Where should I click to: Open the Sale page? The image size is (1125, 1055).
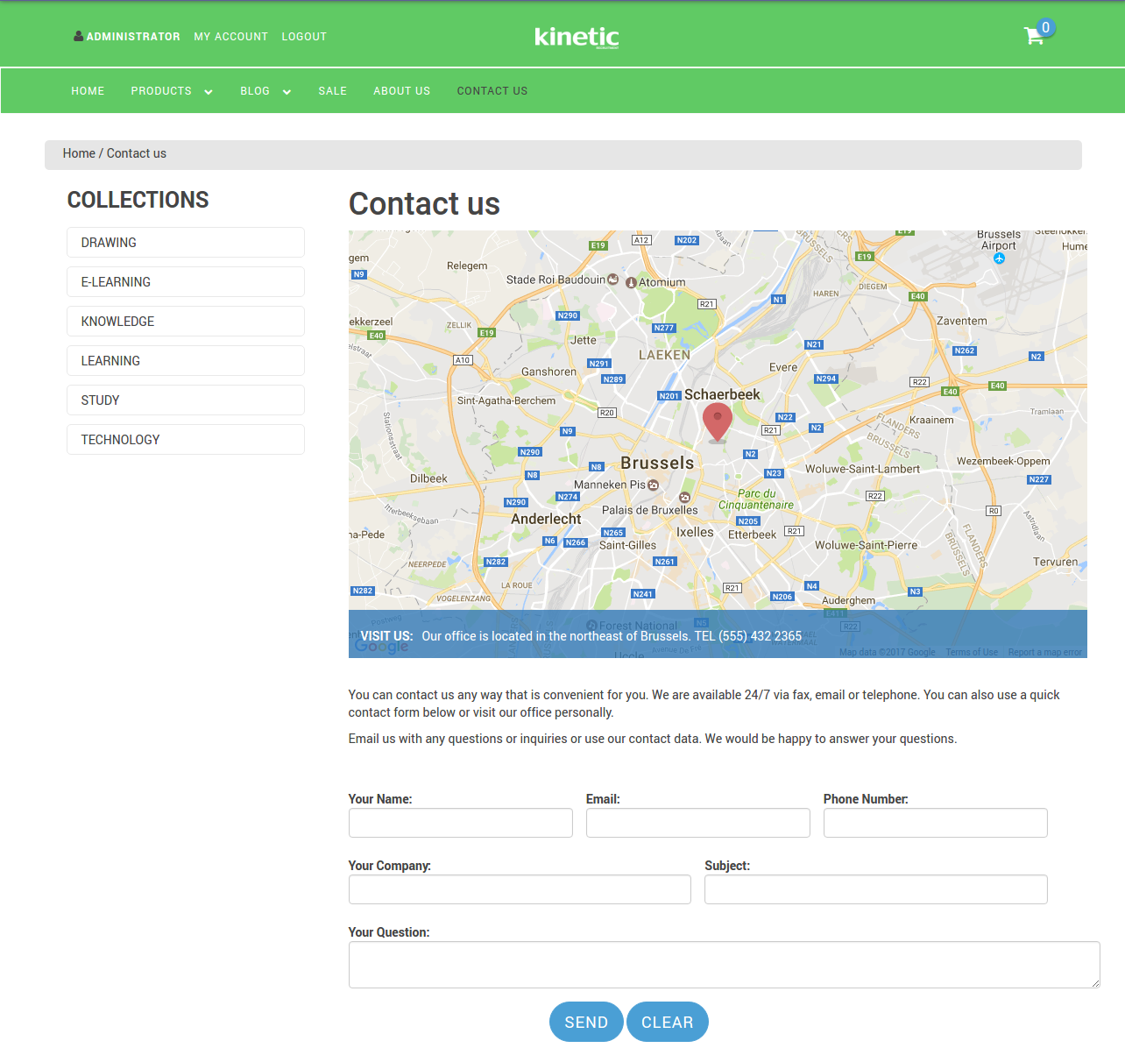pos(333,91)
